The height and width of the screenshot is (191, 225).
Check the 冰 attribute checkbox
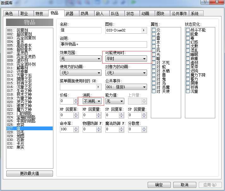[x=154, y=34]
